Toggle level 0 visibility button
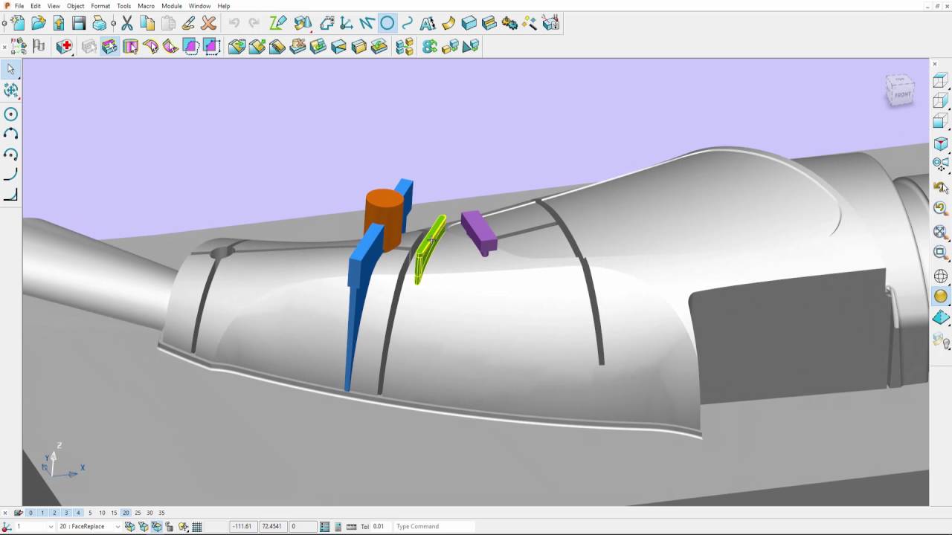Screen dimensions: 952x535 [30, 513]
